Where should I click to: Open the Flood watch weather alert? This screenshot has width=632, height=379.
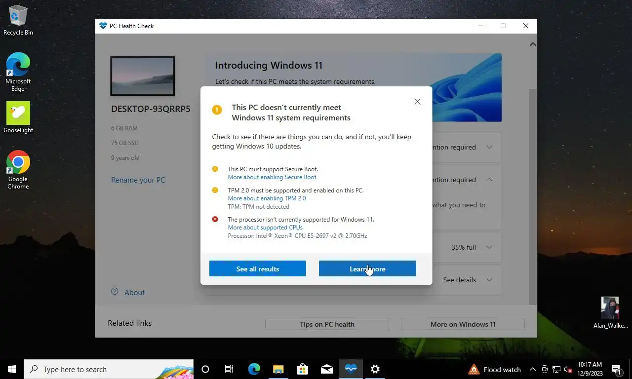[494, 369]
